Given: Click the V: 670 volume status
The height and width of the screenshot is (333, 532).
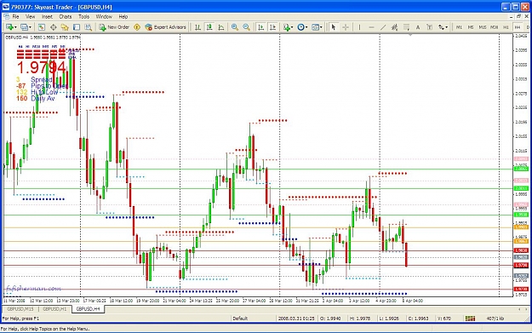Looking at the screenshot, I should click(444, 319).
